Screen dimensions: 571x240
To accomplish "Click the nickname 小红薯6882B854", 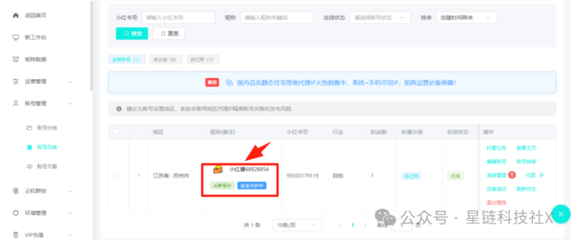I will tap(249, 169).
